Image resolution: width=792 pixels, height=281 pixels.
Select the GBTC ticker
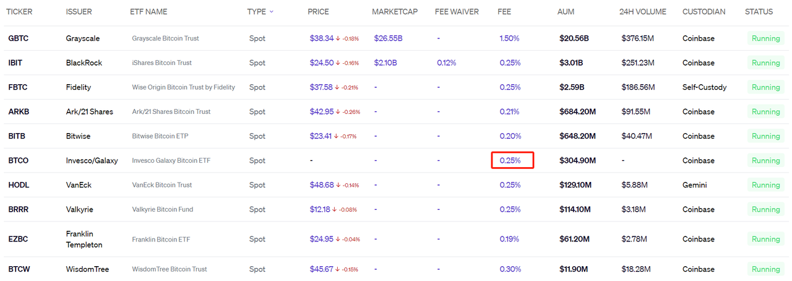coord(18,38)
